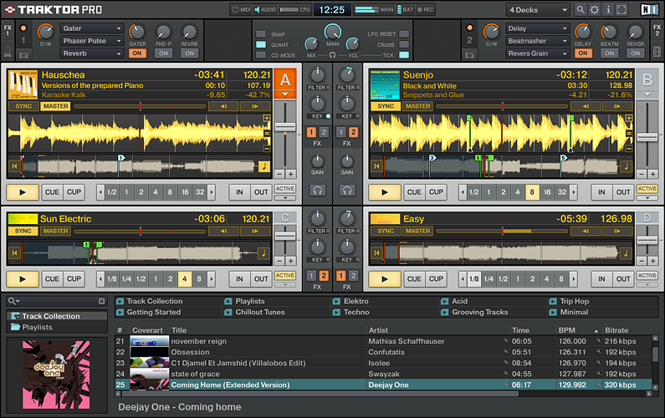Sort the track list by BPM column
The width and height of the screenshot is (665, 418).
[x=567, y=330]
